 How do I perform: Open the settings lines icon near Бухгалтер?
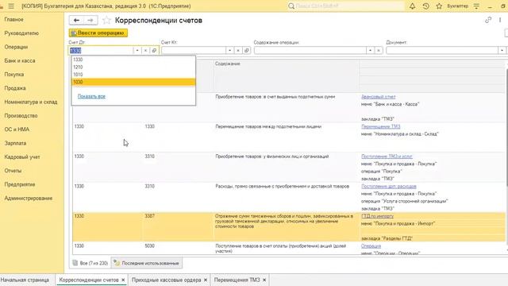tap(476, 6)
